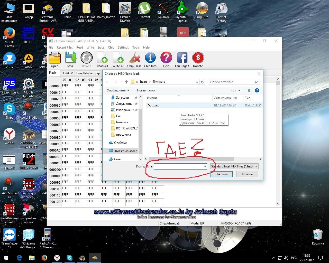
Task: Open the Chip menu
Action: click(111, 48)
